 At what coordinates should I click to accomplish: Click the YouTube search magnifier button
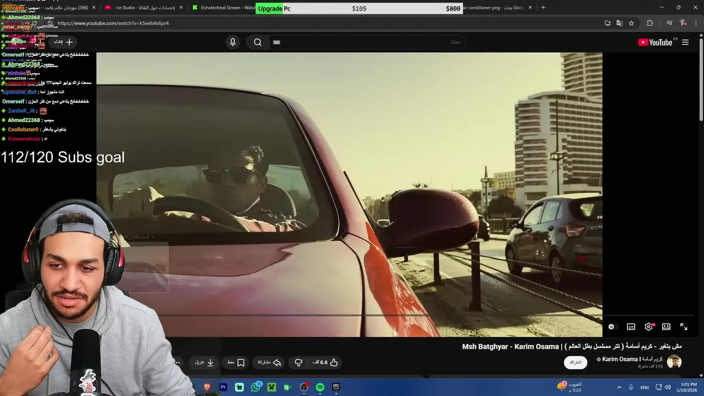tap(257, 42)
